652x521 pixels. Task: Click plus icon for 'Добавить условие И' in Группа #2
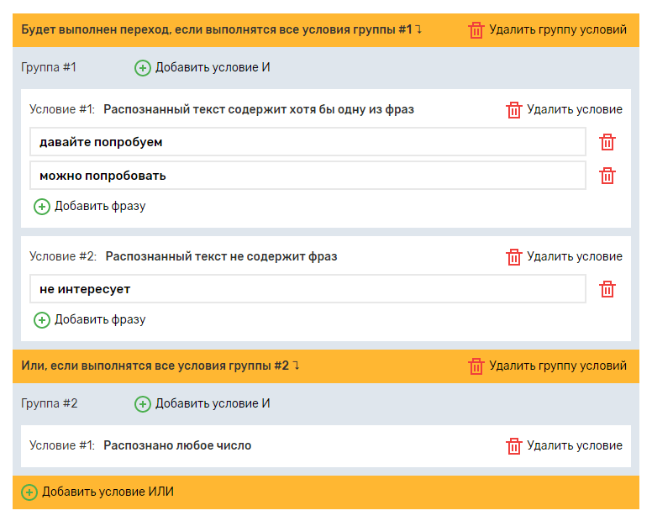tap(143, 404)
